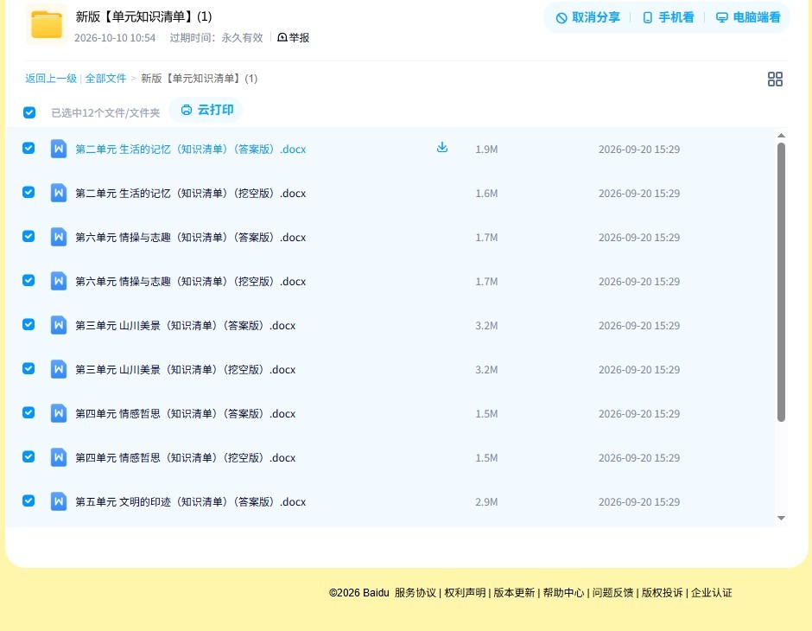Image resolution: width=812 pixels, height=631 pixels.
Task: Open 帮助中心 footer link
Action: [563, 593]
